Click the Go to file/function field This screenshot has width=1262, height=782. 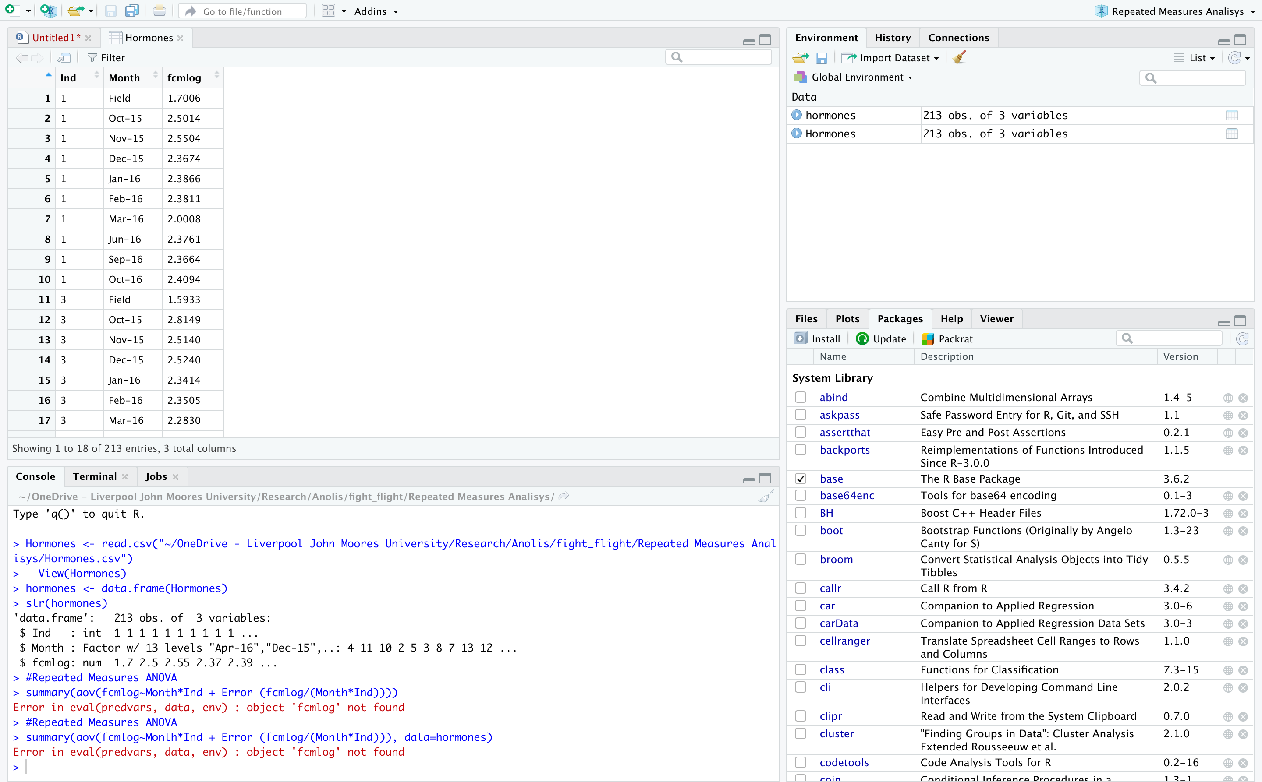[242, 11]
